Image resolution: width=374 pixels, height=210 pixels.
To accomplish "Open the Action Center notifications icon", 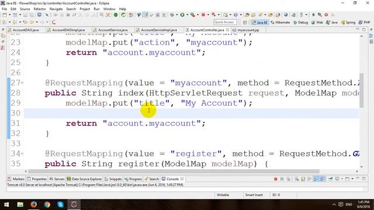I will coord(341,204).
